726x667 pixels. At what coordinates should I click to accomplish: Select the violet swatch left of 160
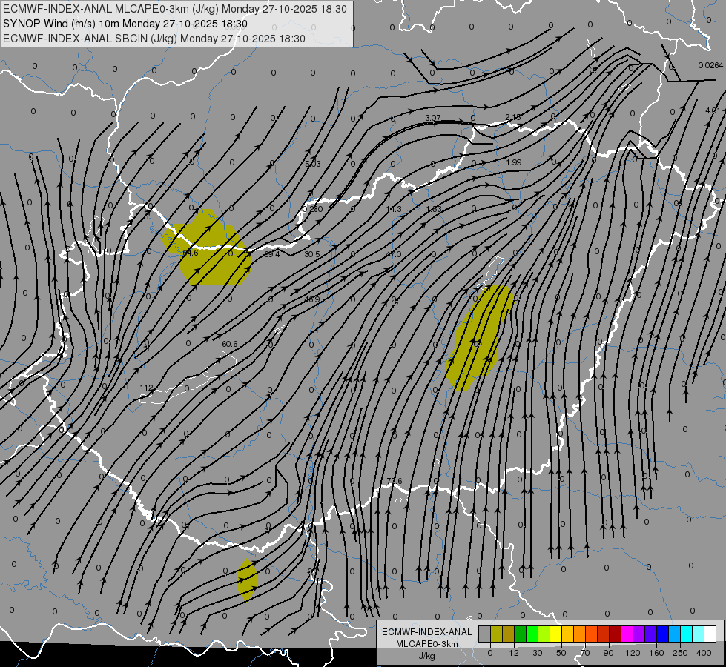pos(651,634)
